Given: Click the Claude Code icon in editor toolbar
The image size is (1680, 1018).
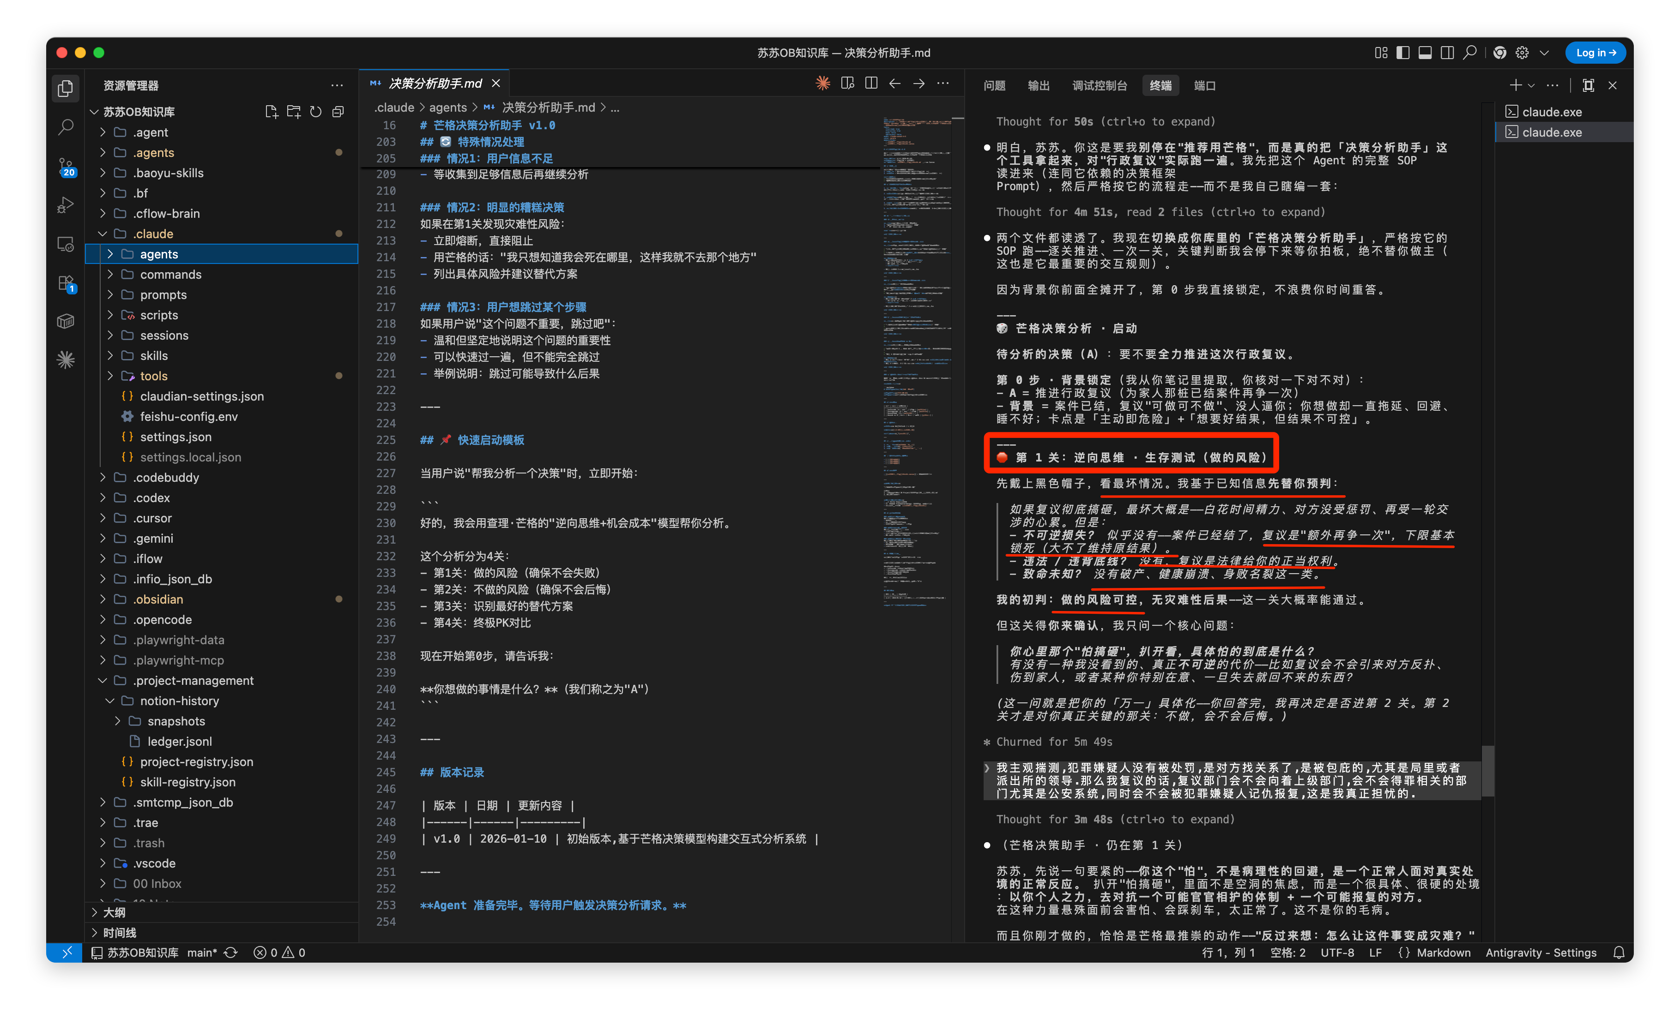Looking at the screenshot, I should 823,83.
